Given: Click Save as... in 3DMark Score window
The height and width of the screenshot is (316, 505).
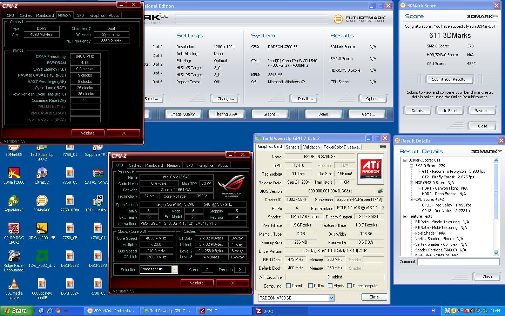Looking at the screenshot, I should click(x=483, y=111).
